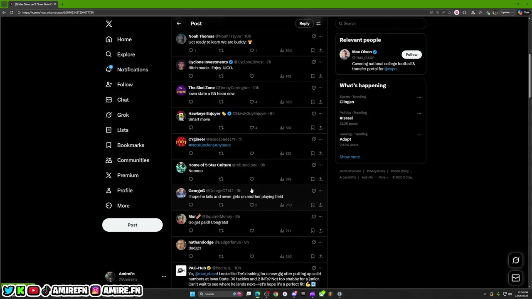Reply to Home of 5 Star Culture
This screenshot has width=532, height=299.
tap(191, 179)
